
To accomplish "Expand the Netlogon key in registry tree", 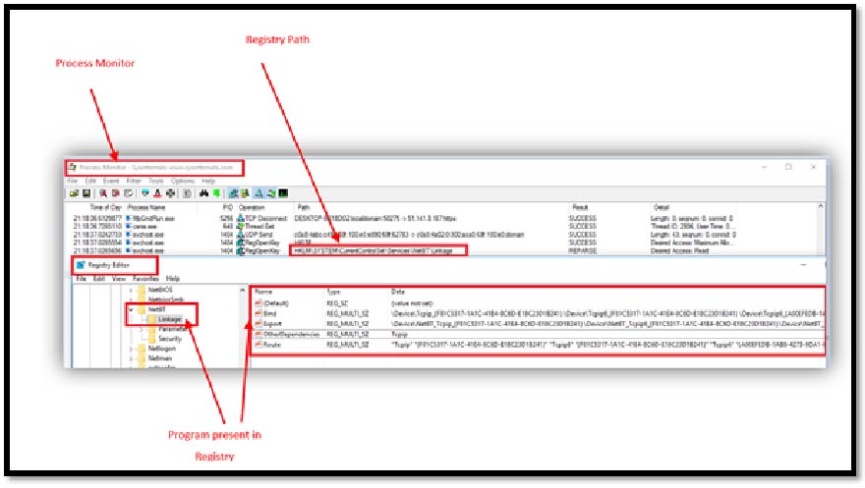I will (x=131, y=349).
